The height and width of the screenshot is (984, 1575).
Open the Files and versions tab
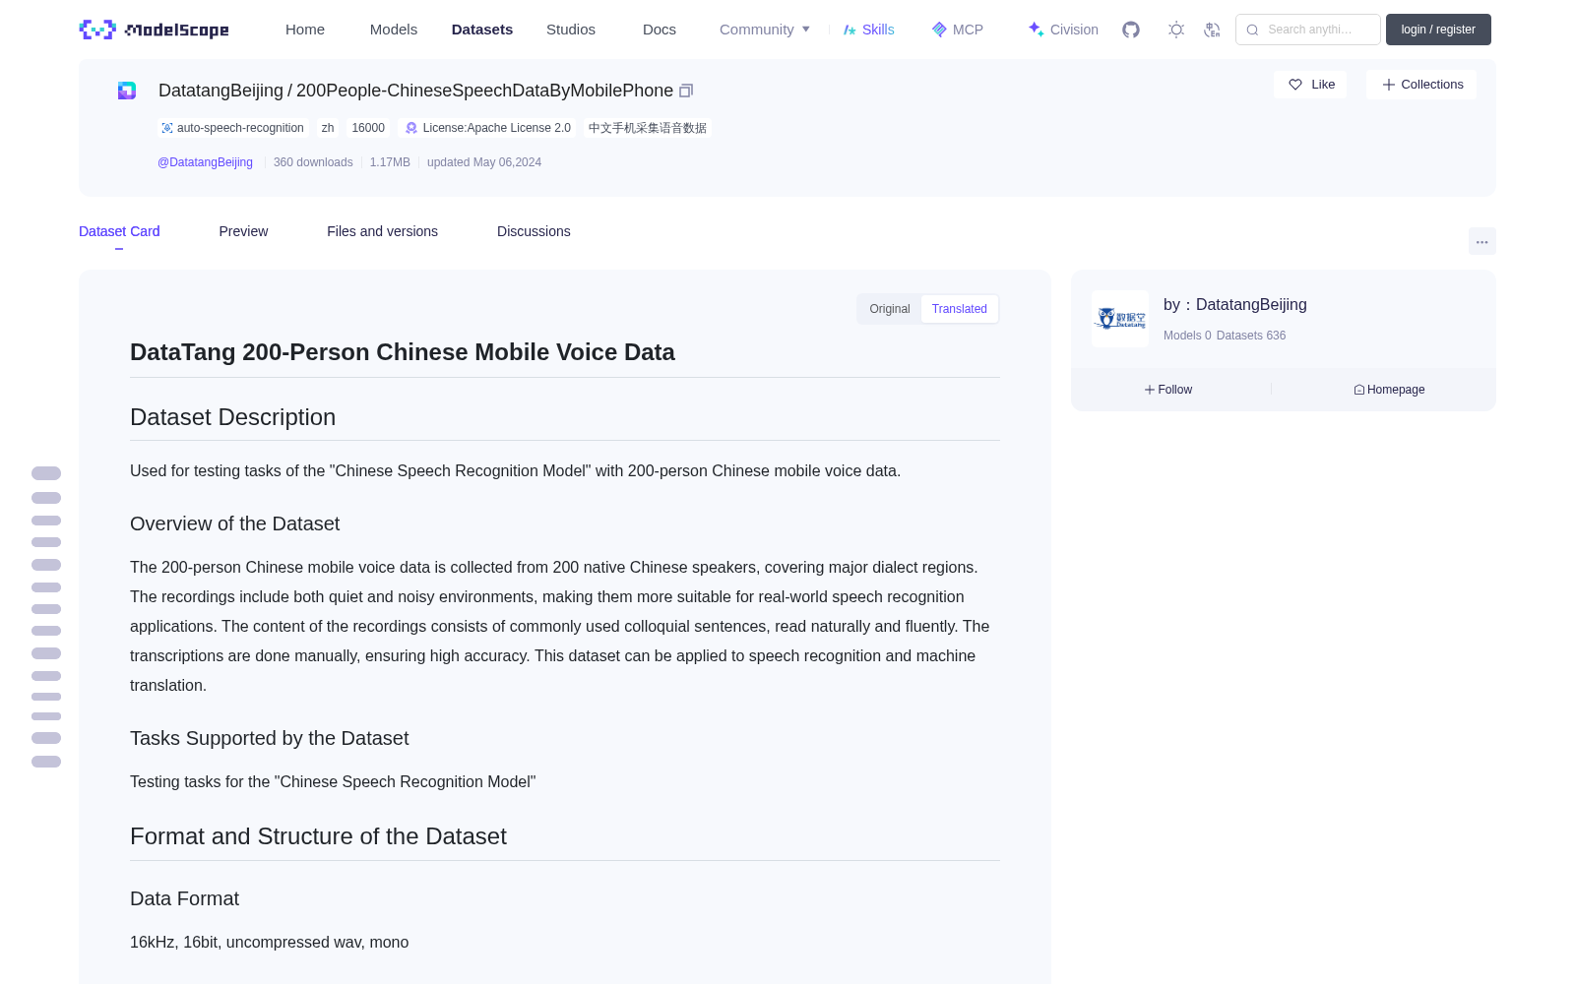382,231
